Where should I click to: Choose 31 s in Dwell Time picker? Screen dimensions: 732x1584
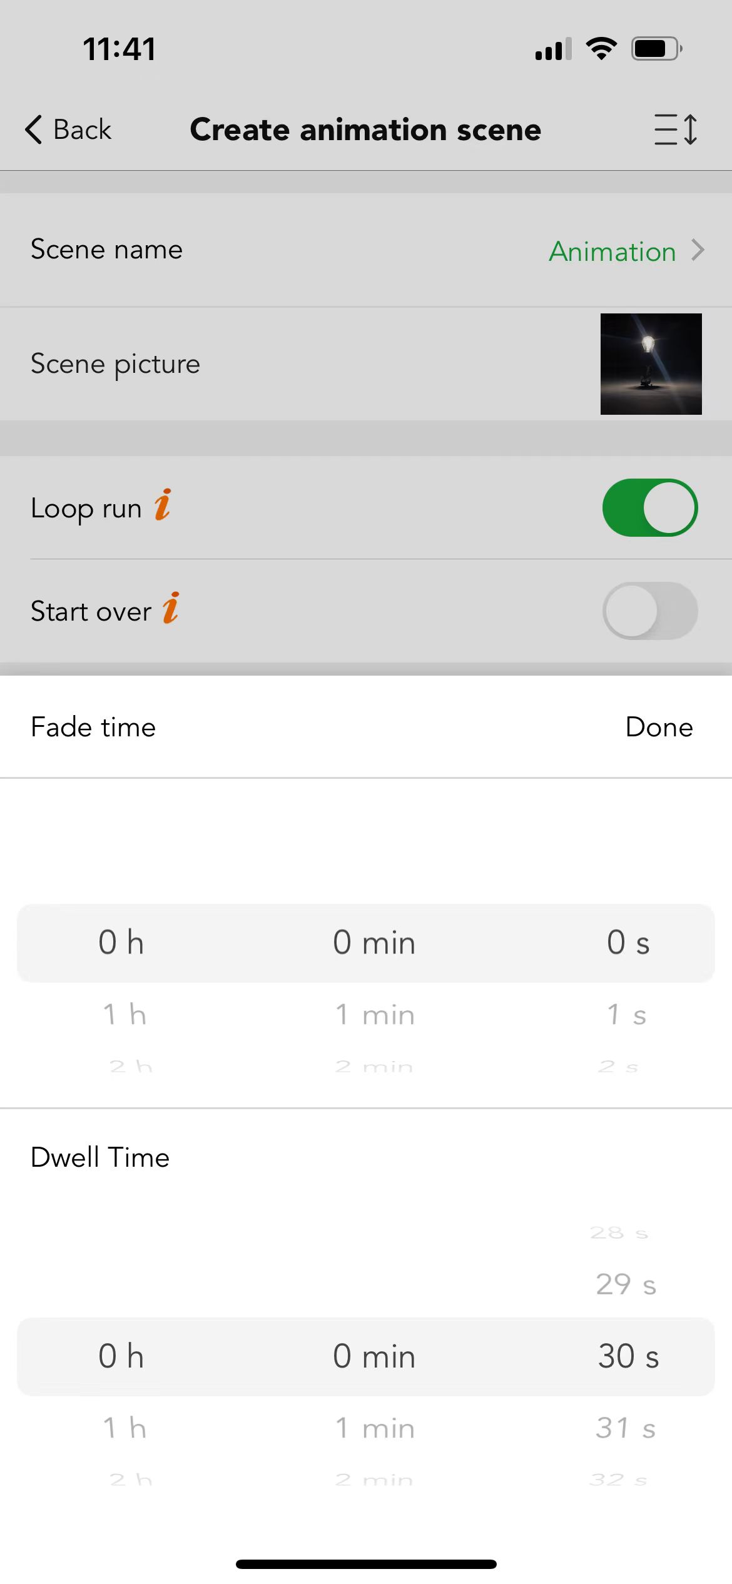626,1428
